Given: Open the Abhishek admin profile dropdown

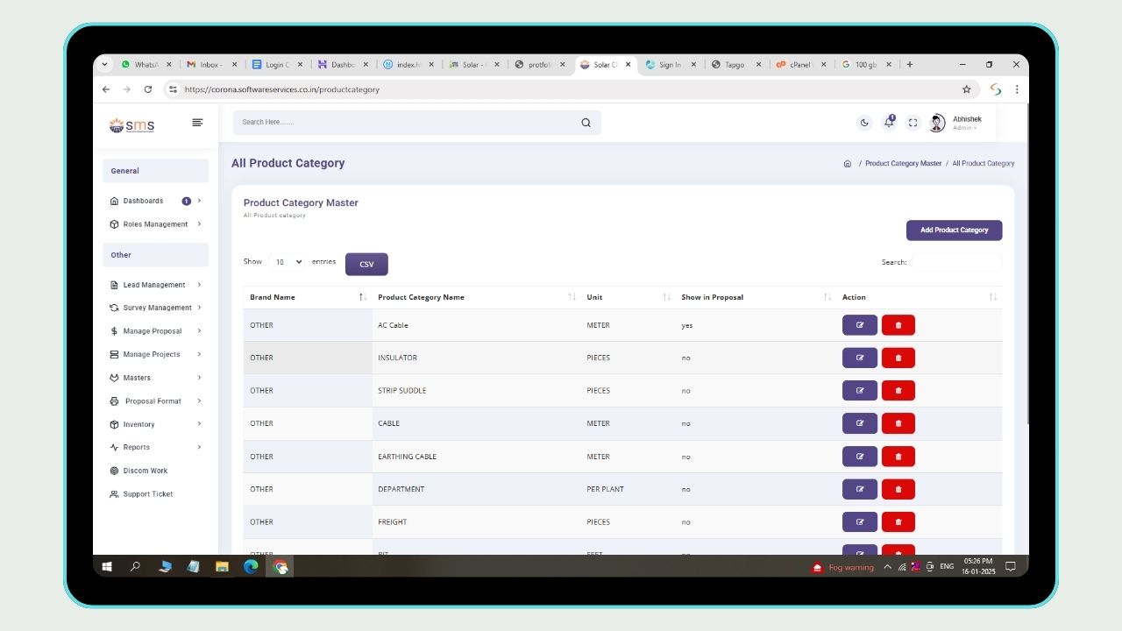Looking at the screenshot, I should [x=957, y=123].
